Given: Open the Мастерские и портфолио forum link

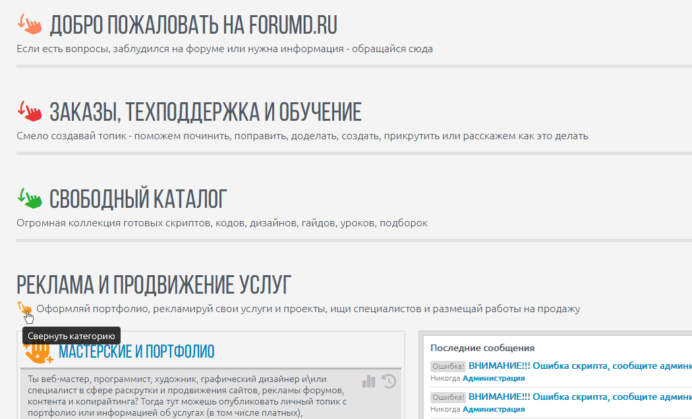Looking at the screenshot, I should coord(136,352).
